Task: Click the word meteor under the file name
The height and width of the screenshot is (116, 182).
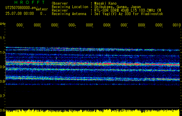Action: [42, 9]
